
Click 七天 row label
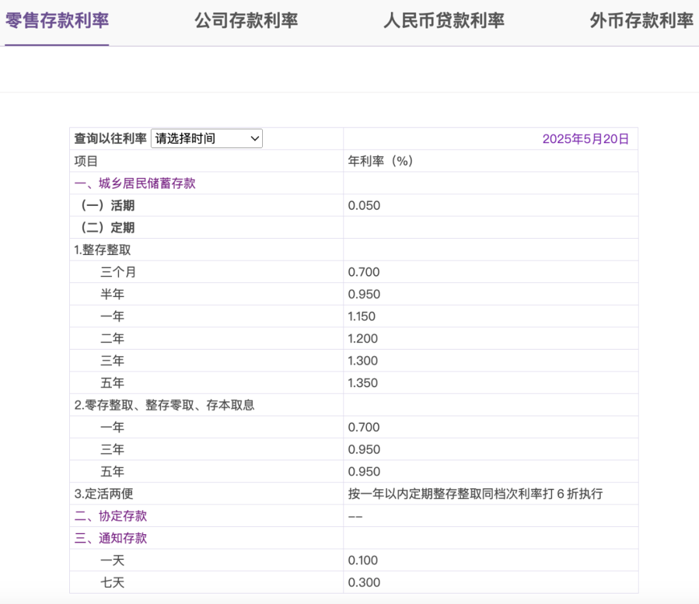point(113,582)
